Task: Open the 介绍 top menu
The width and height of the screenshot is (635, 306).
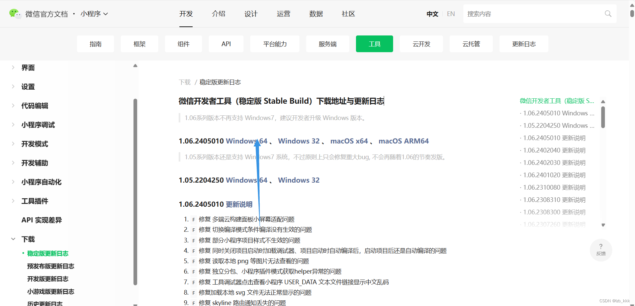Action: 218,14
